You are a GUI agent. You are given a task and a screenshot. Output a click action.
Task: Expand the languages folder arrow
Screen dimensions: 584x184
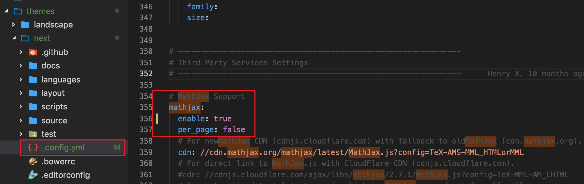coord(21,80)
